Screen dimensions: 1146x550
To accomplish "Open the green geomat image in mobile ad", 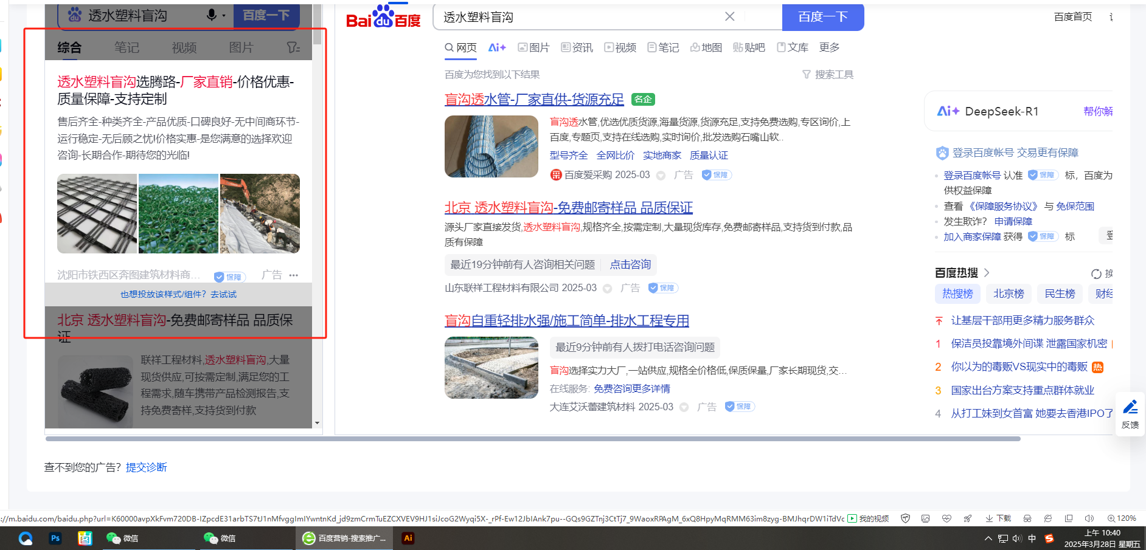I will click(178, 213).
